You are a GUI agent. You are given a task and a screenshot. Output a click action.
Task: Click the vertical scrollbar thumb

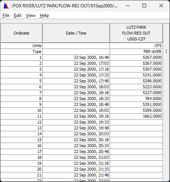point(166,51)
